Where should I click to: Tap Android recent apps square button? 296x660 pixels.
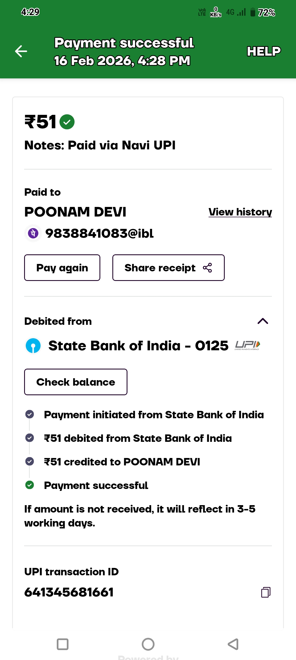[x=62, y=644]
